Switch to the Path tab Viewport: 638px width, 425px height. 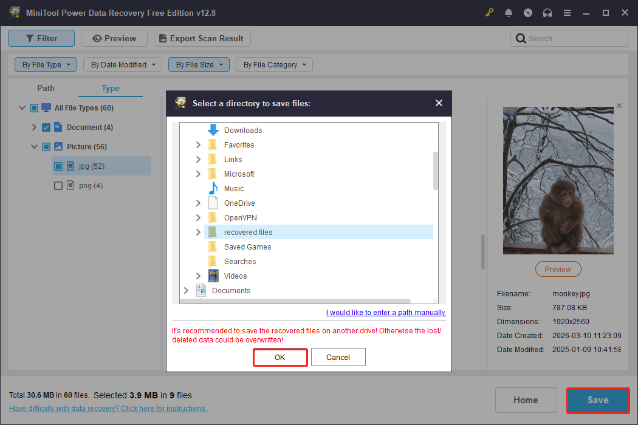pyautogui.click(x=46, y=88)
